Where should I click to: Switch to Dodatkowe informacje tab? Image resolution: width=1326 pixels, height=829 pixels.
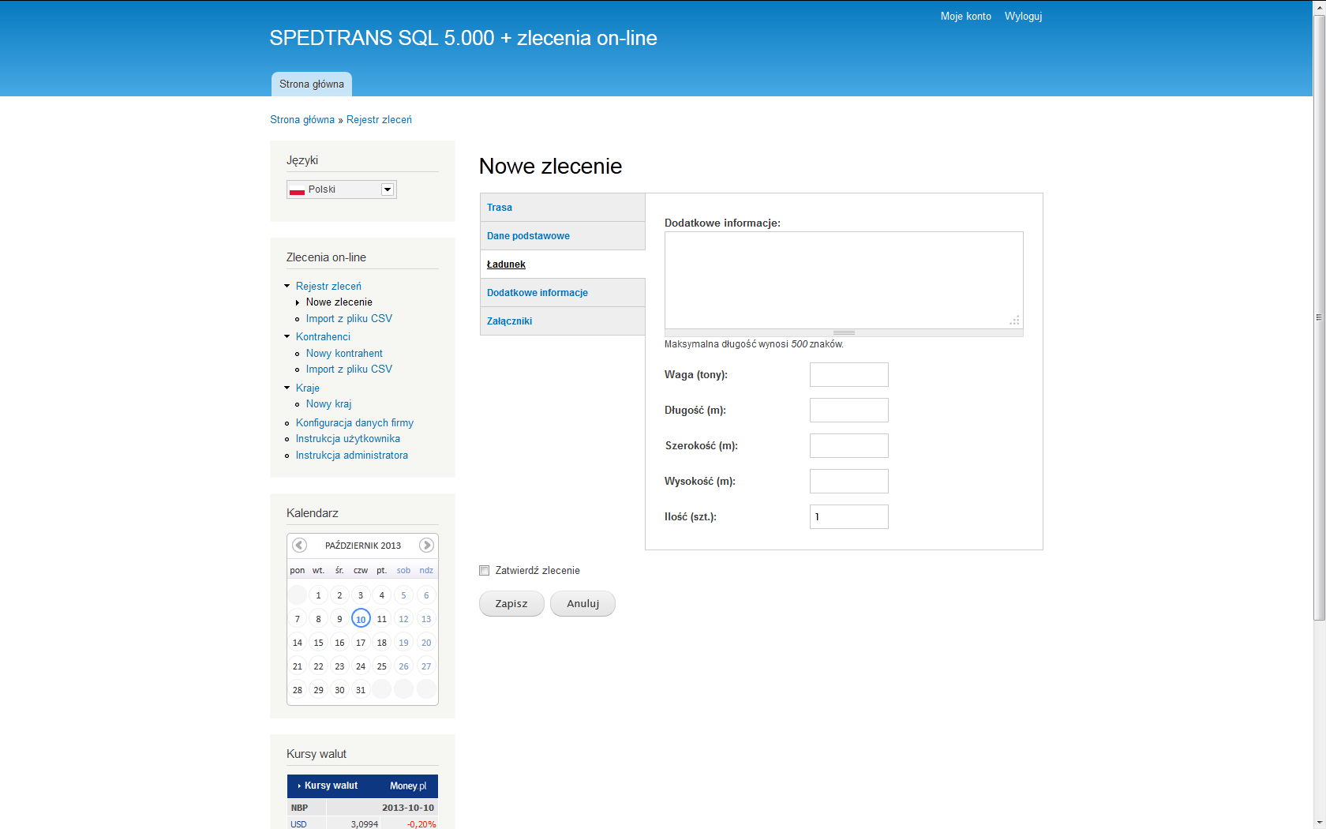[563, 293]
